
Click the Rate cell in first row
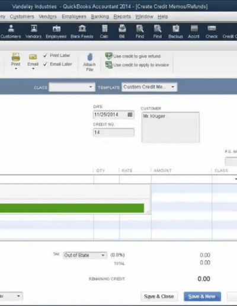[135, 179]
